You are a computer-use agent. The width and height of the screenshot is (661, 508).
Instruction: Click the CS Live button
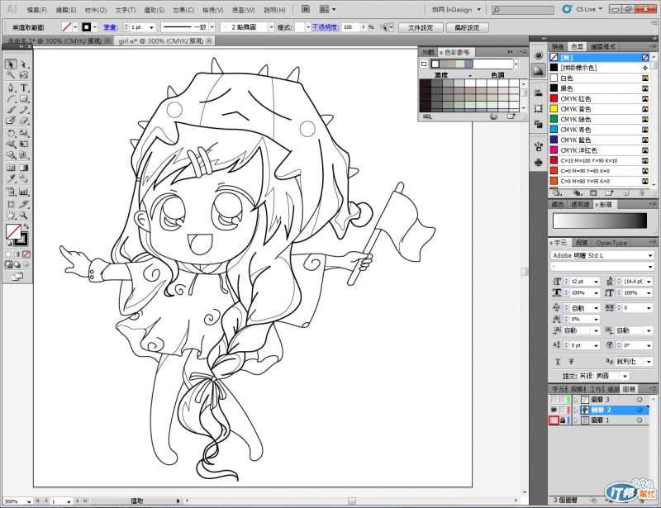click(586, 9)
